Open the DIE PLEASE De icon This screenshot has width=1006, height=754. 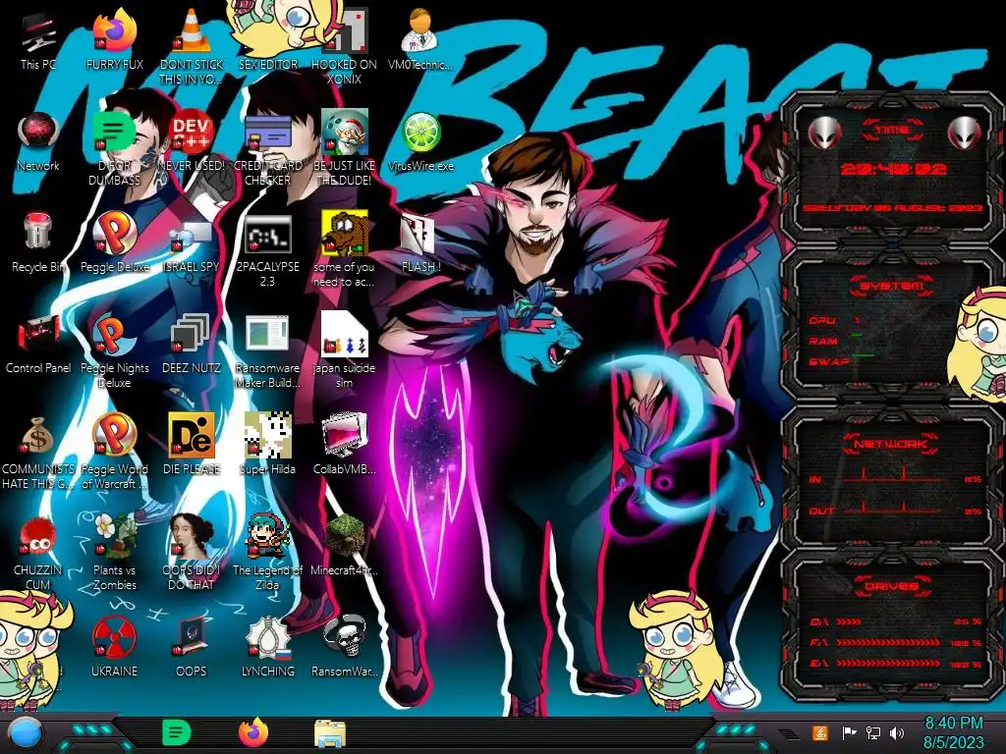192,445
